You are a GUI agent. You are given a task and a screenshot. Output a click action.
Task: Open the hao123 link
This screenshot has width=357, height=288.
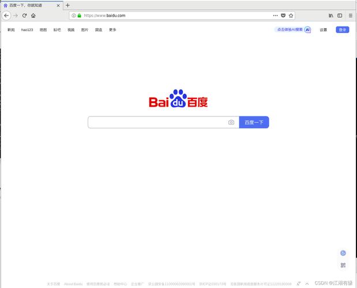tap(27, 30)
